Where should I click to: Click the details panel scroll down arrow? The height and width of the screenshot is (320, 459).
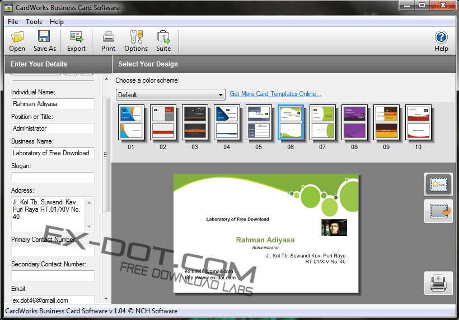pyautogui.click(x=106, y=299)
